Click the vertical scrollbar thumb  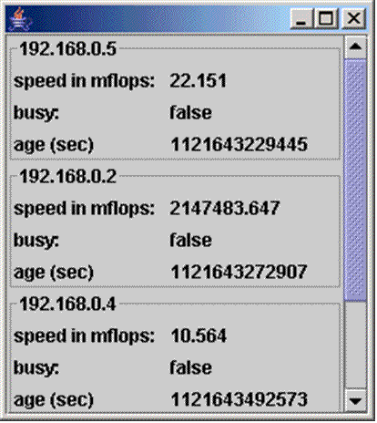pyautogui.click(x=355, y=181)
